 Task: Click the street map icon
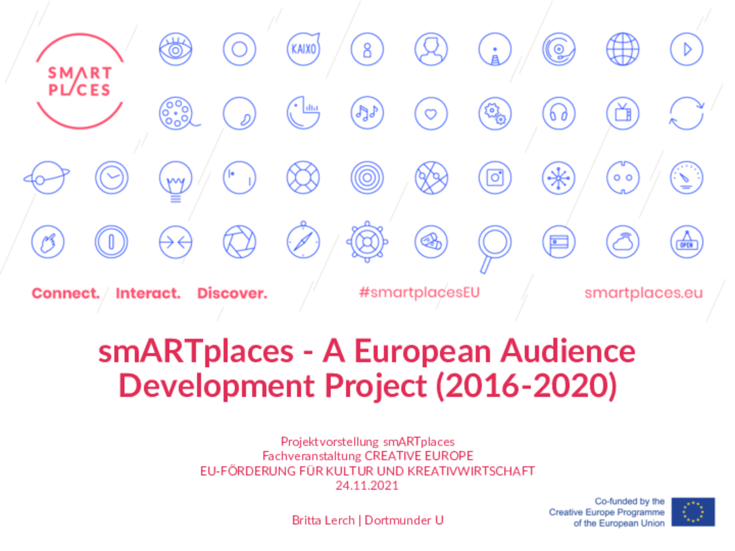click(431, 177)
